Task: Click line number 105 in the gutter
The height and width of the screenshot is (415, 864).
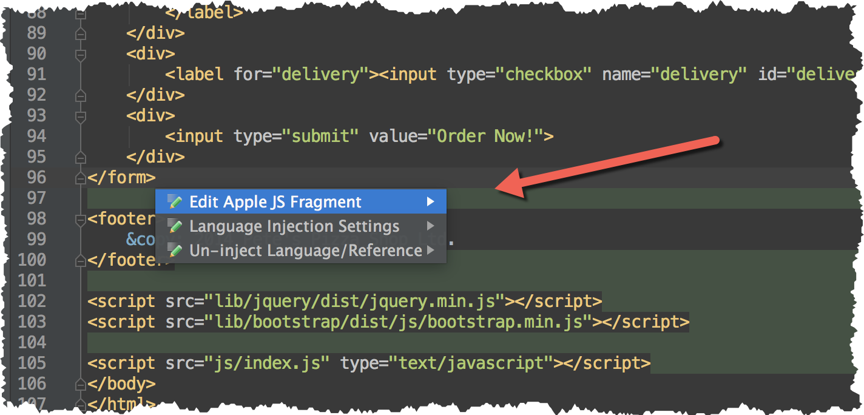Action: pos(32,363)
